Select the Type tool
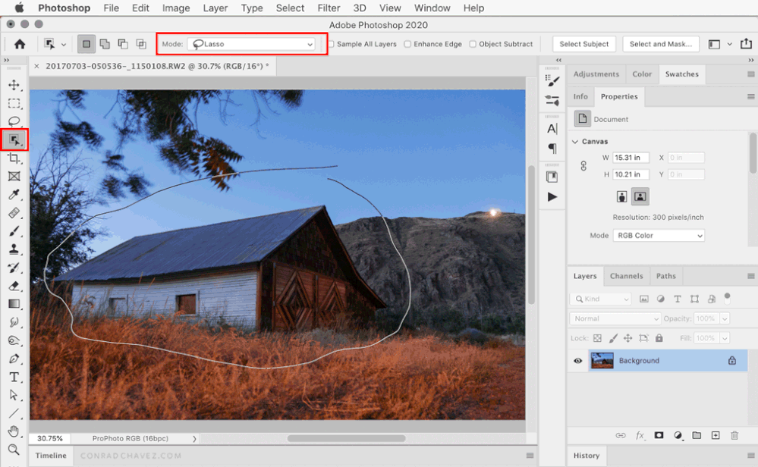 point(14,377)
